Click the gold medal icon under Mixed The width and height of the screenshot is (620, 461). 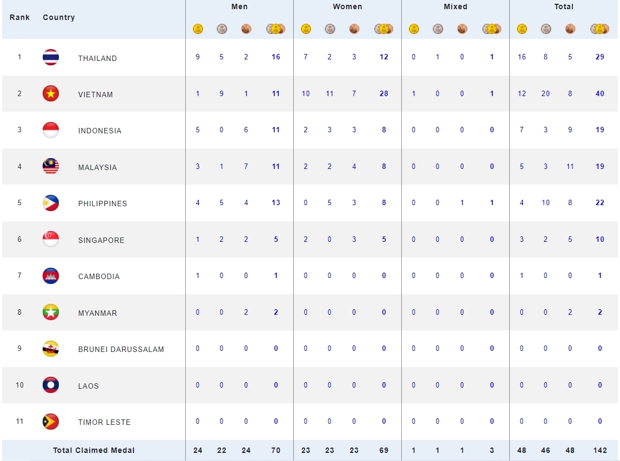click(x=414, y=29)
